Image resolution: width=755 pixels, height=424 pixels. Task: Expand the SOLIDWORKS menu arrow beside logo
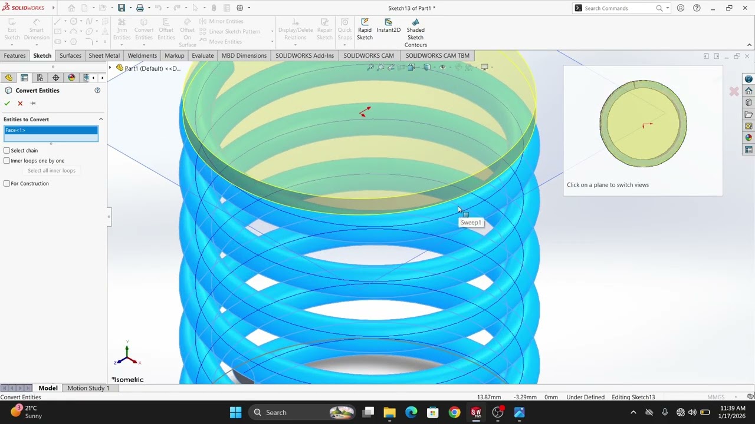53,8
